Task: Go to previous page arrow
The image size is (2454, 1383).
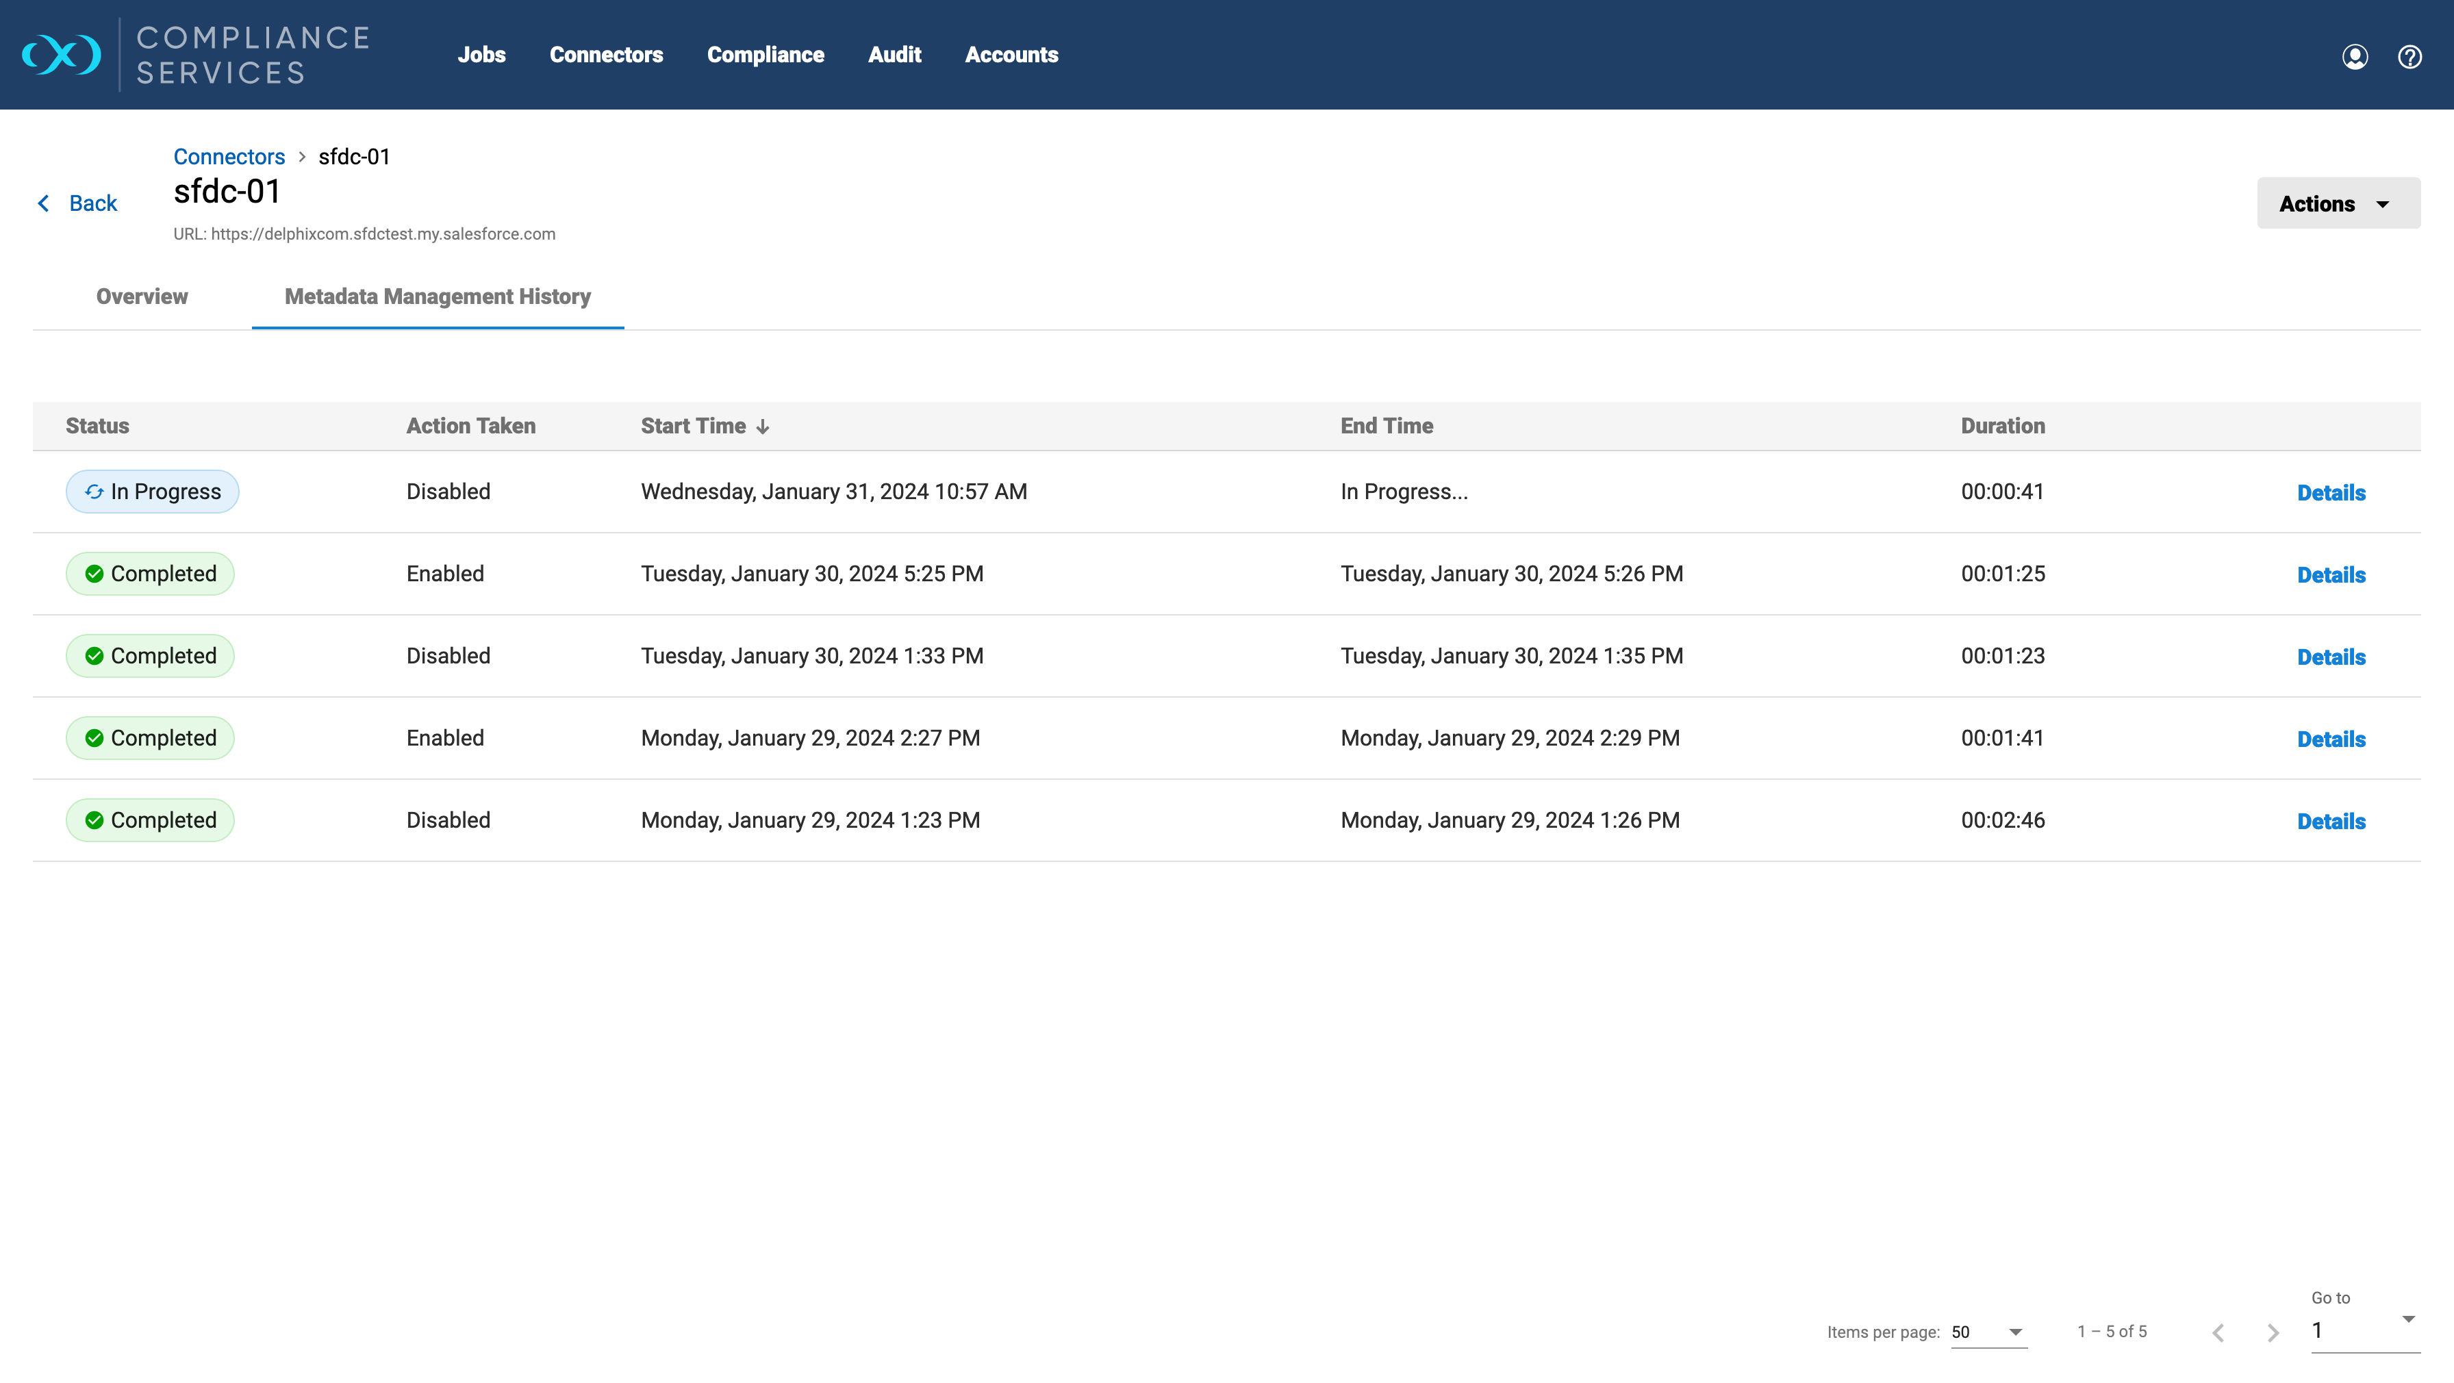Action: [2218, 1332]
